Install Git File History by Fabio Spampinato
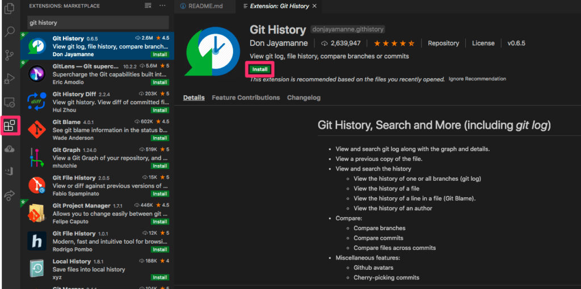 (160, 194)
